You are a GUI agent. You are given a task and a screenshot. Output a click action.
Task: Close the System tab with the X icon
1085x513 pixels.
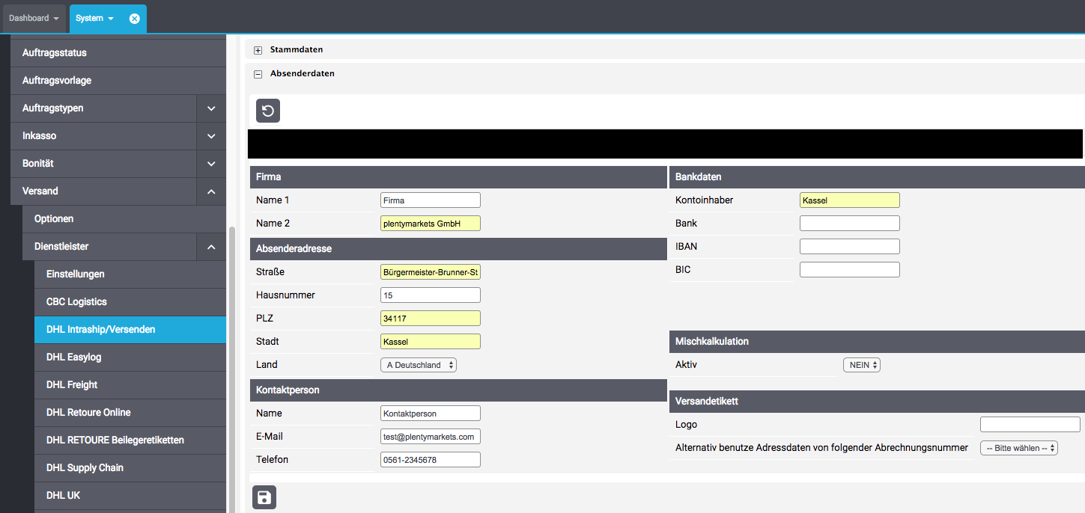point(135,19)
